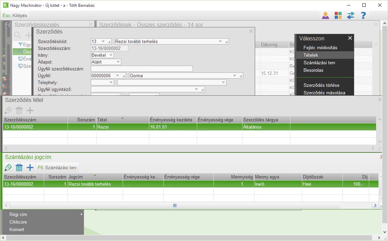
Task: Click the main window scroll down arrow
Action: pos(385,232)
